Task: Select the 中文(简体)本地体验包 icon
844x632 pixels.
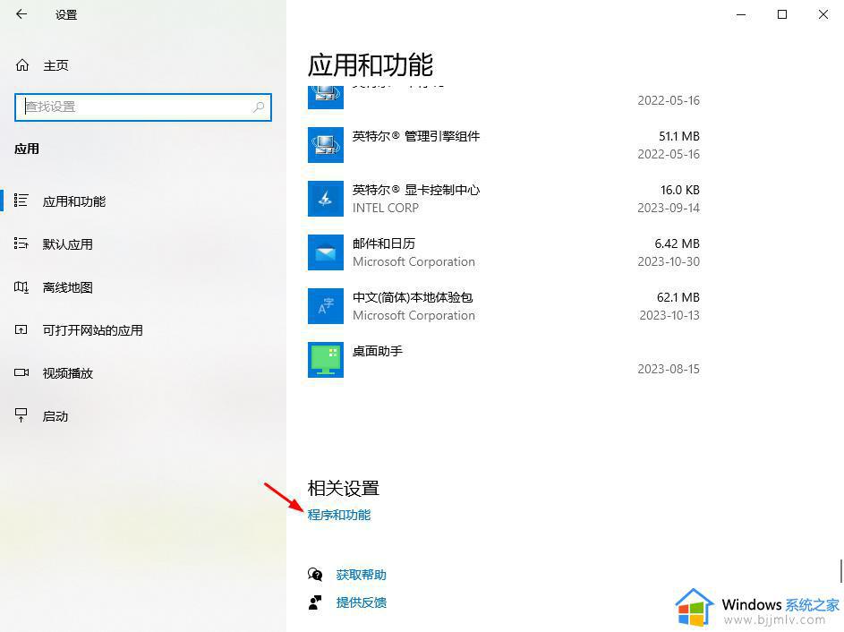Action: click(326, 306)
